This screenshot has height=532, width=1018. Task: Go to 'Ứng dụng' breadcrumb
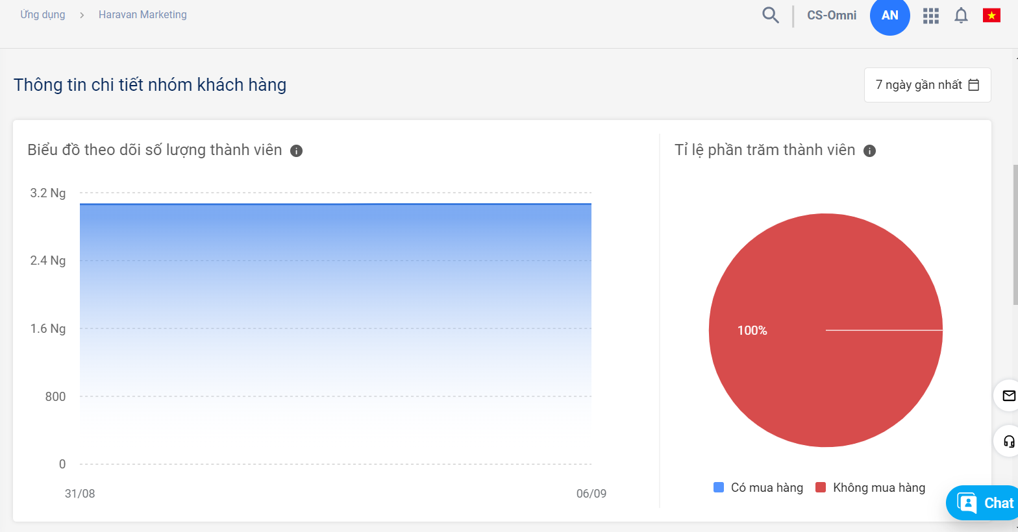[43, 14]
